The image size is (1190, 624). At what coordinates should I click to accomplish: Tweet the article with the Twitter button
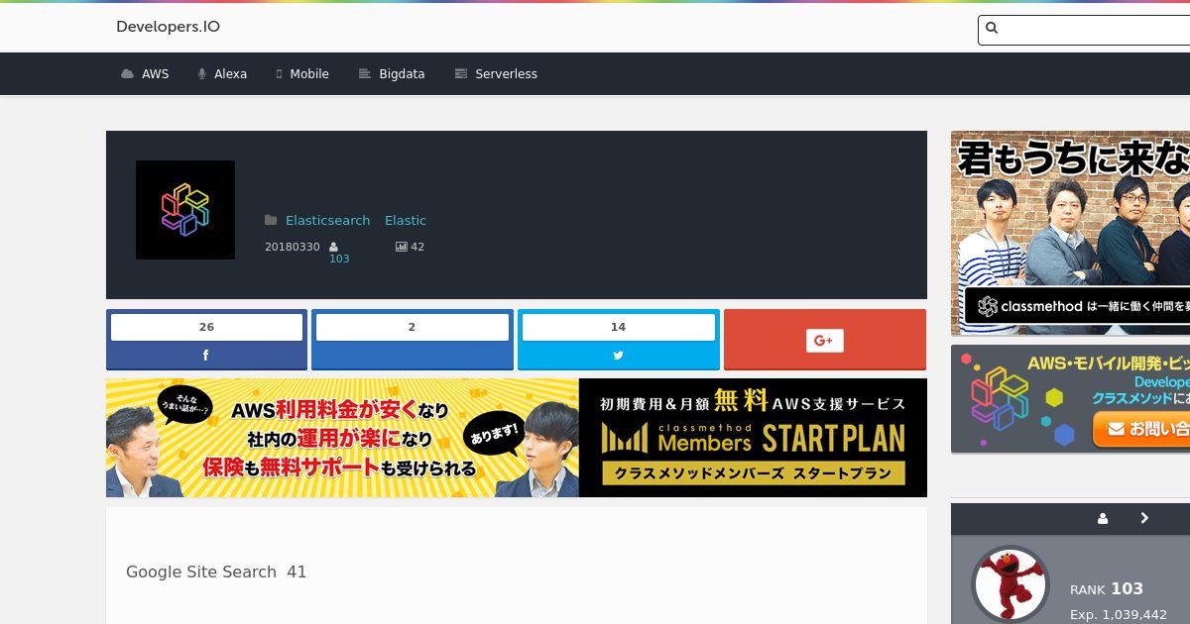619,356
